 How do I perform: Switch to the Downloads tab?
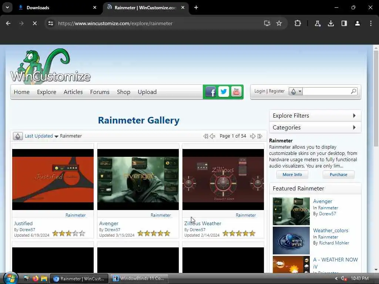[x=57, y=7]
